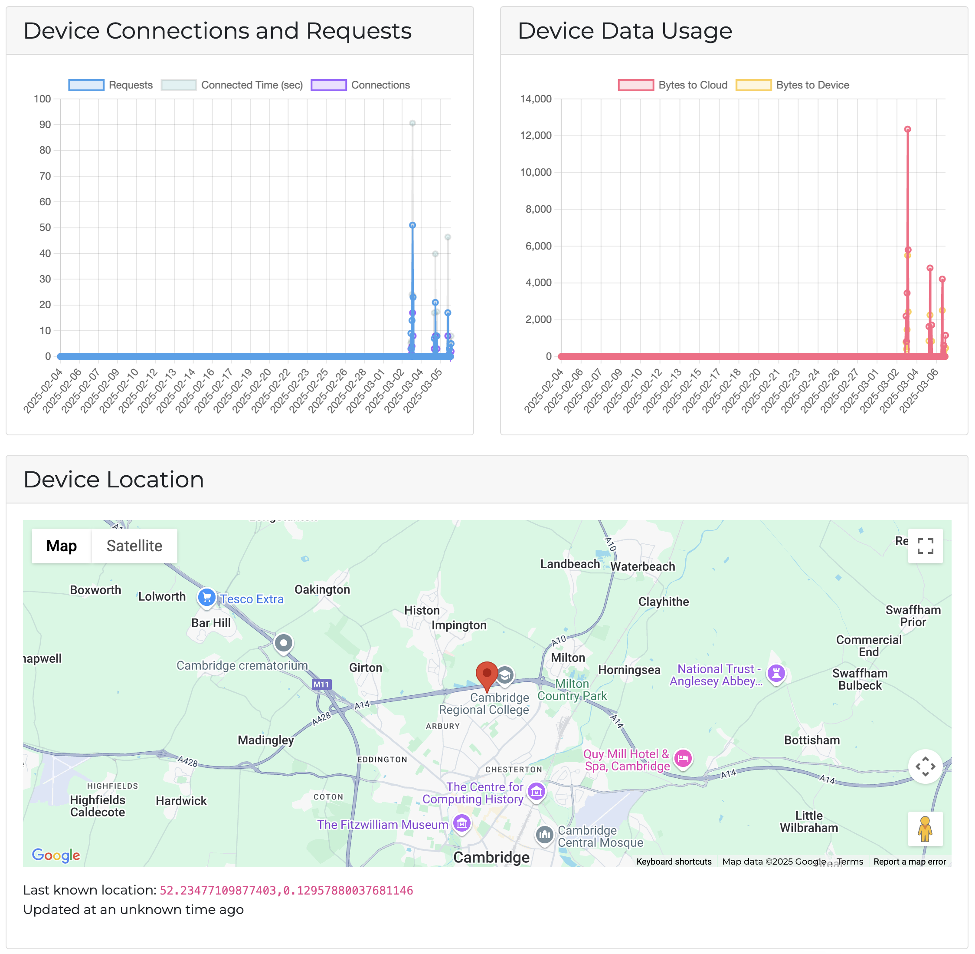The width and height of the screenshot is (975, 954).
Task: Click the Cambridge city label
Action: [491, 857]
